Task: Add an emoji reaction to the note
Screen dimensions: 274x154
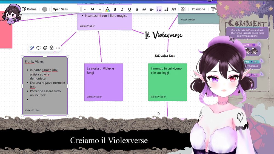Action: click(45, 48)
